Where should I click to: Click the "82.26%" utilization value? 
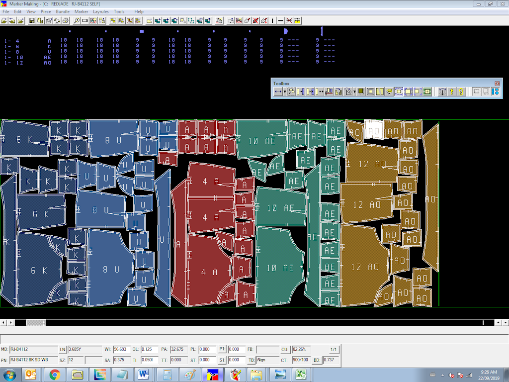tap(299, 349)
